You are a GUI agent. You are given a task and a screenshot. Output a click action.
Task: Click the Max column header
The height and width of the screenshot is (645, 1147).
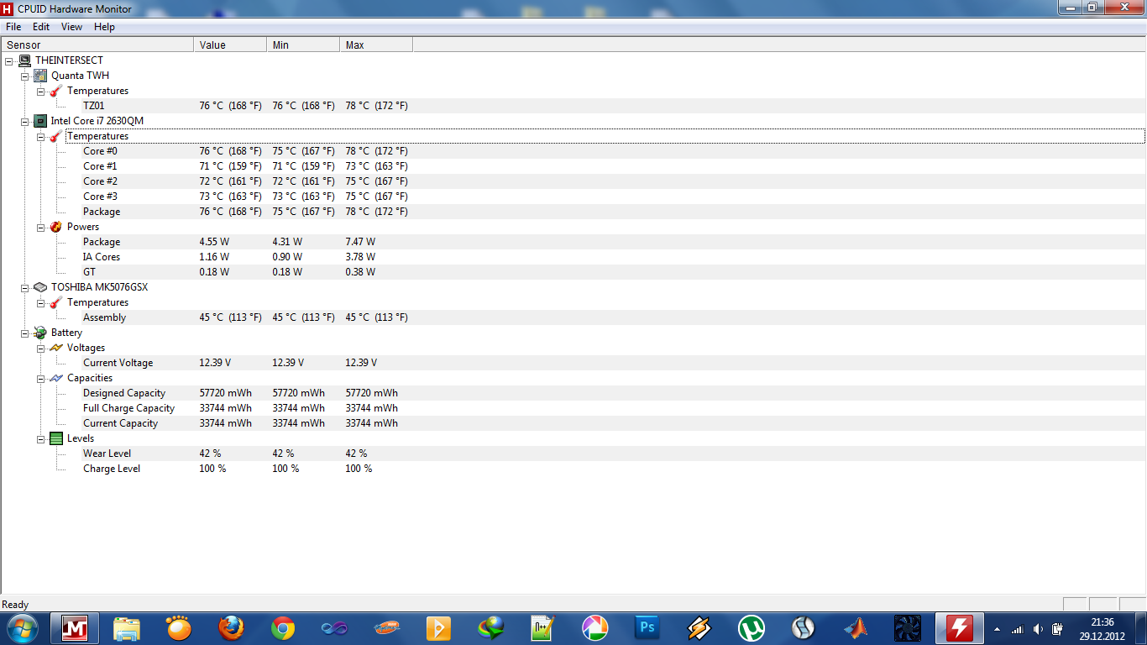(376, 45)
